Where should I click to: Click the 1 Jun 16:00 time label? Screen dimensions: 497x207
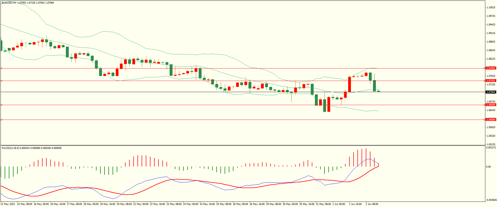355,204
